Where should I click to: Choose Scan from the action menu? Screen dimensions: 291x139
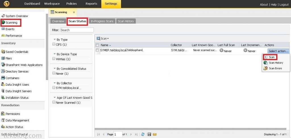271,57
